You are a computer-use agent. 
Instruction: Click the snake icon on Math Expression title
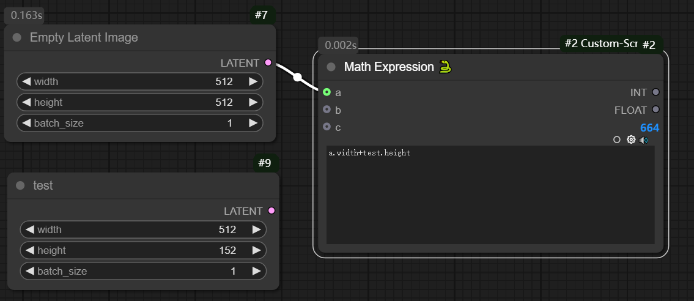coord(445,67)
